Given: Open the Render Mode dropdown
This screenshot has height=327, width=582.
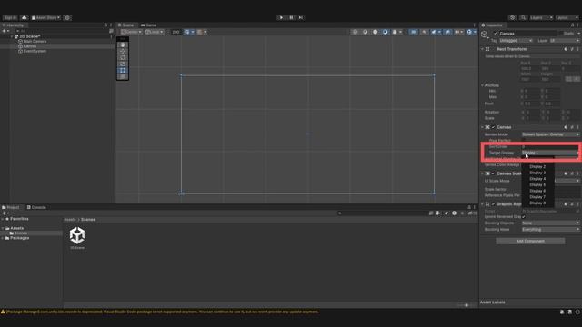Looking at the screenshot, I should [550, 134].
